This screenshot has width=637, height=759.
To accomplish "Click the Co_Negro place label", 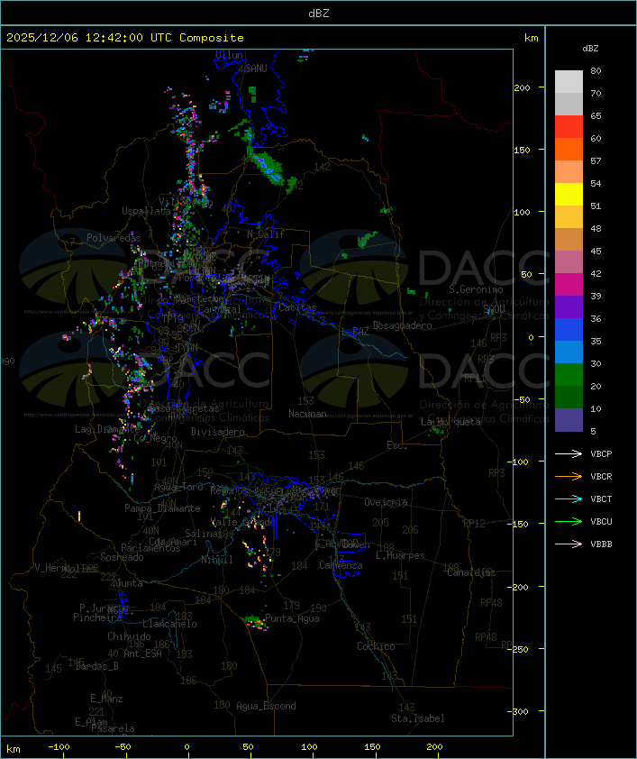I will [155, 438].
